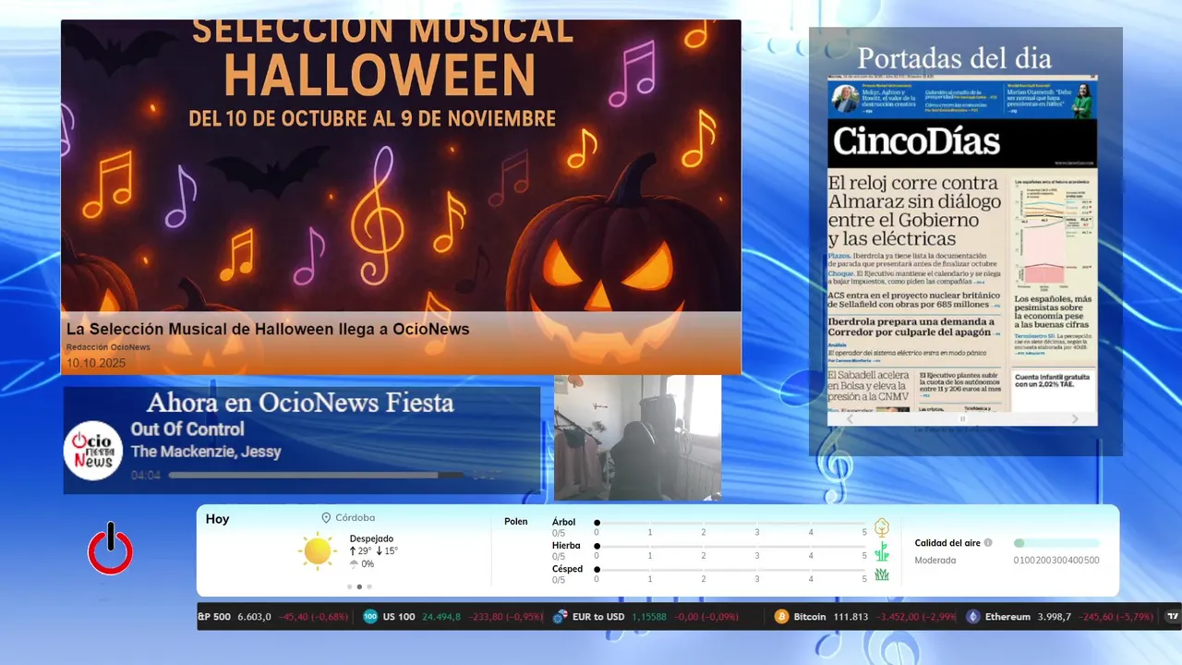Click the Hoy weather label
1182x665 pixels.
[218, 519]
